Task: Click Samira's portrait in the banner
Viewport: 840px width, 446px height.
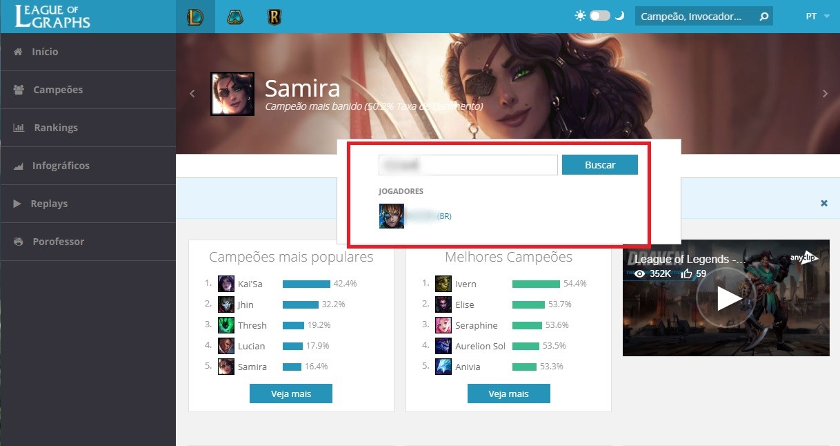Action: 232,94
